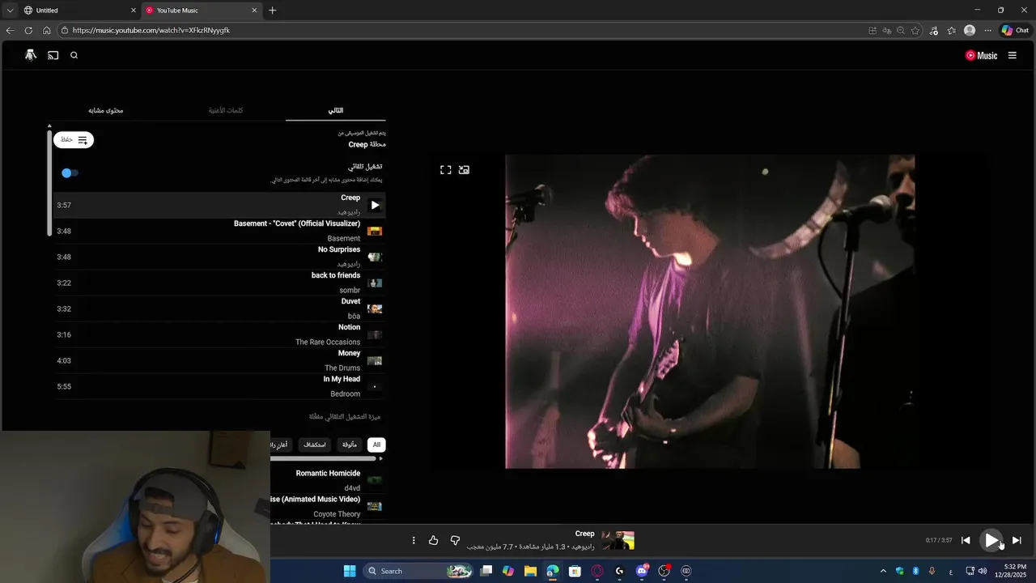The height and width of the screenshot is (583, 1036).
Task: Click the cast to device icon
Action: tap(53, 55)
